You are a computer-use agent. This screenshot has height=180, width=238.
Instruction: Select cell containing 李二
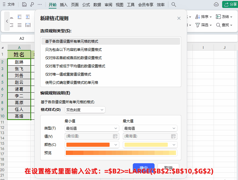[x=19, y=96]
